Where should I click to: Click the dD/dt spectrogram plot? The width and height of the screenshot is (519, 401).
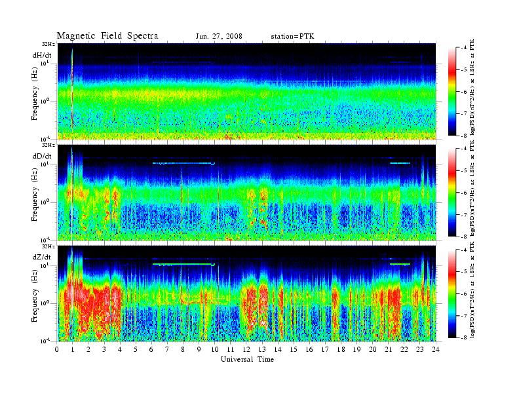coord(247,193)
